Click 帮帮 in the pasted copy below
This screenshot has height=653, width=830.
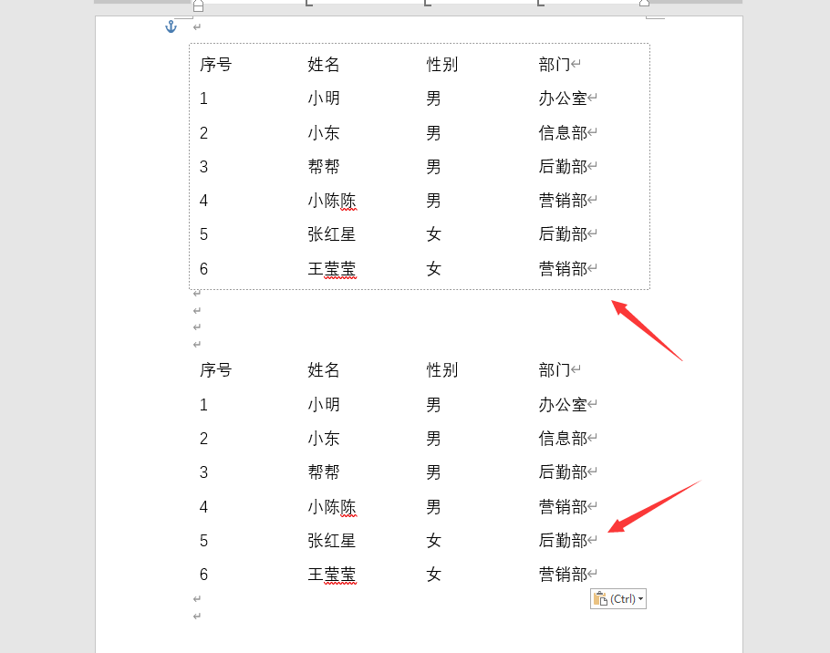coord(324,472)
